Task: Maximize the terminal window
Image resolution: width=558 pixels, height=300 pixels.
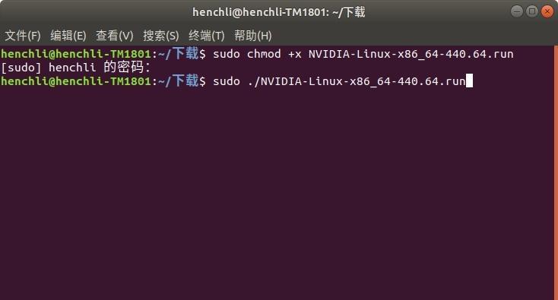Action: [x=532, y=11]
